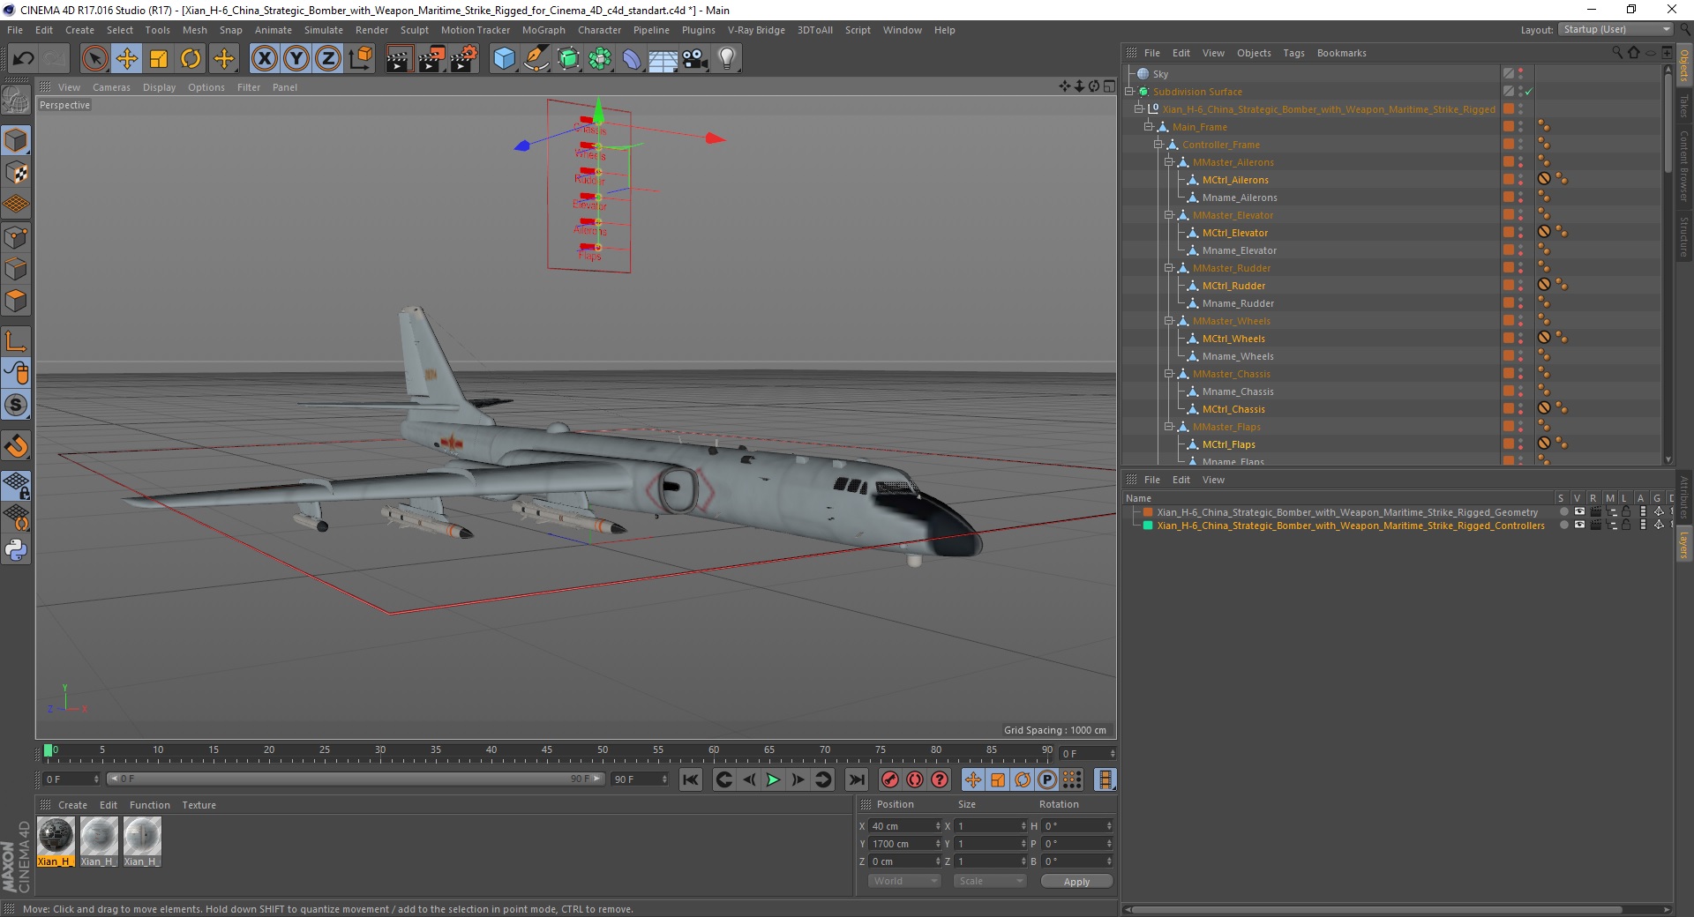The width and height of the screenshot is (1694, 917).
Task: Click the Geometry layer color swatch
Action: coord(1148,511)
